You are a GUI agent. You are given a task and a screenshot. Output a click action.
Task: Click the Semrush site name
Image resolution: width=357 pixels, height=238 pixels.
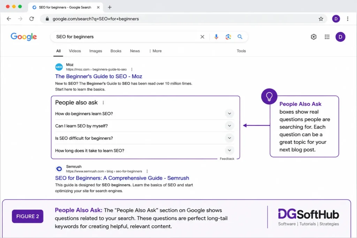pyautogui.click(x=74, y=167)
